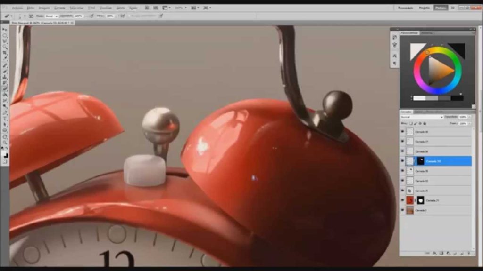Select the Horizontal Type tool
Viewport: 483px width, 271px height.
click(x=5, y=118)
